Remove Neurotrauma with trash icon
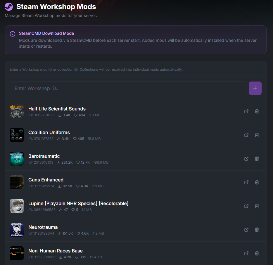The image size is (273, 265). click(x=257, y=230)
